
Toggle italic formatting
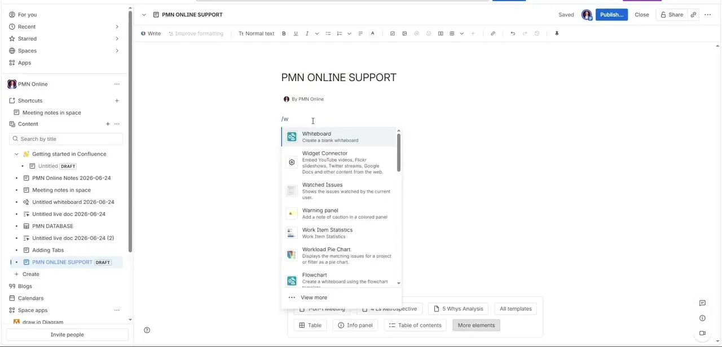click(x=307, y=33)
